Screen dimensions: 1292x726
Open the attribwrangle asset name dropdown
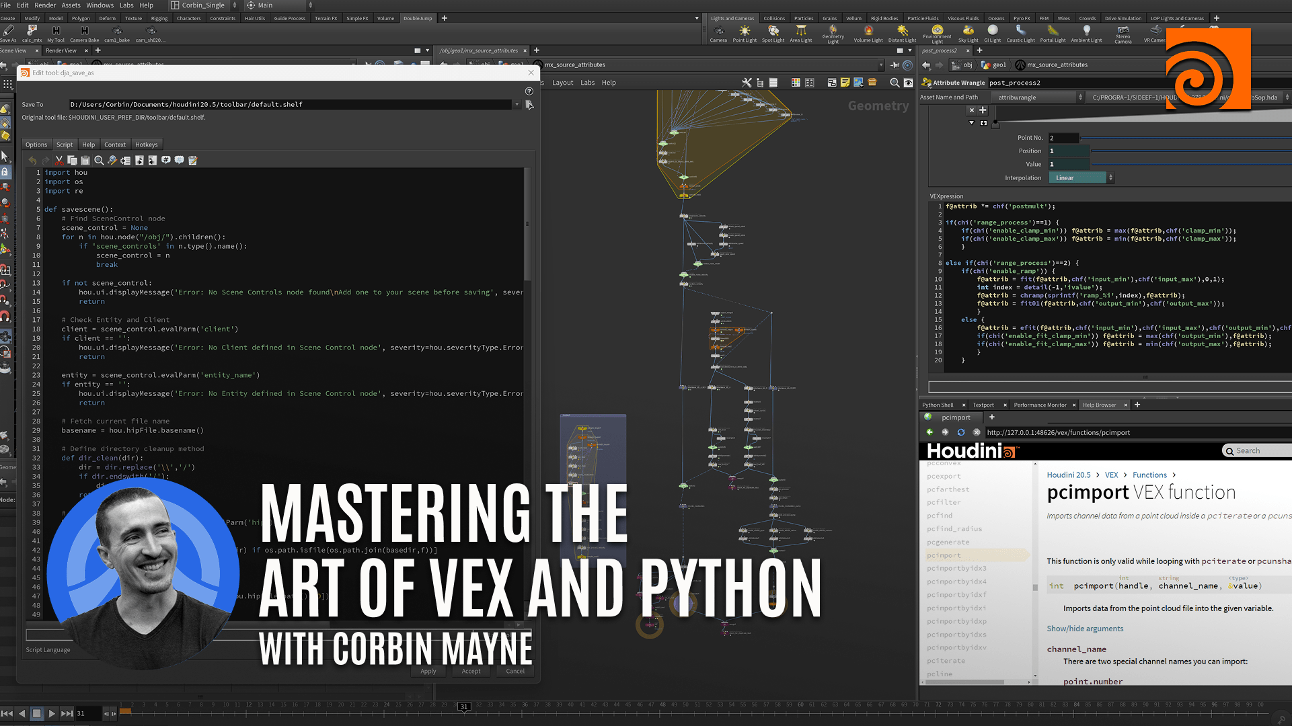tap(1039, 97)
